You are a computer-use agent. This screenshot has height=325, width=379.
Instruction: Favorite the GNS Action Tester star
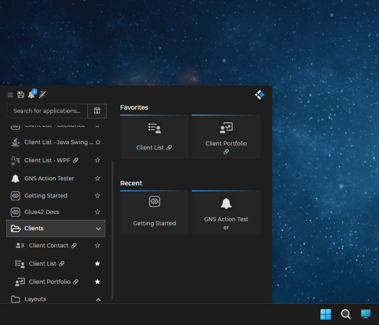click(97, 179)
